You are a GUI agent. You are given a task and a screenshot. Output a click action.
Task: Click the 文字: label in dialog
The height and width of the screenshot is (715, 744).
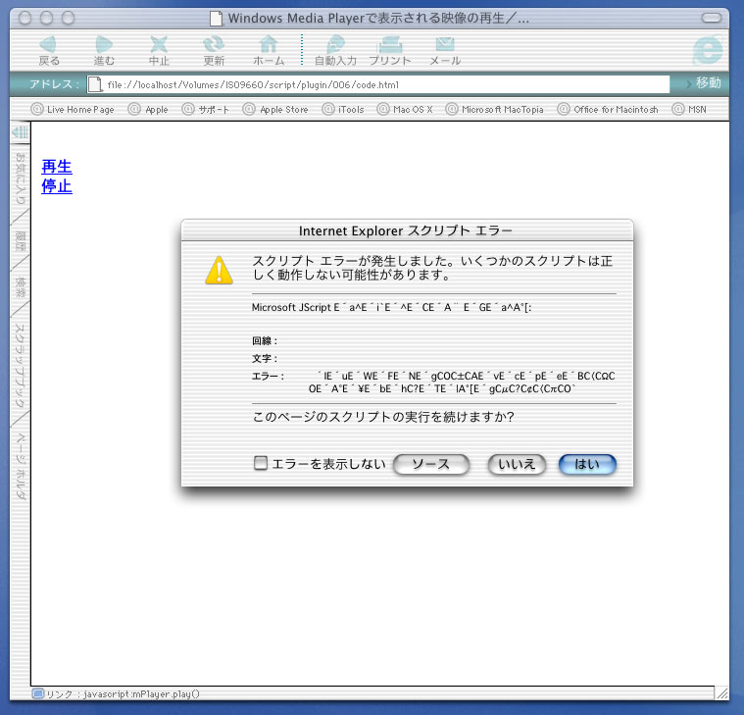pyautogui.click(x=265, y=358)
